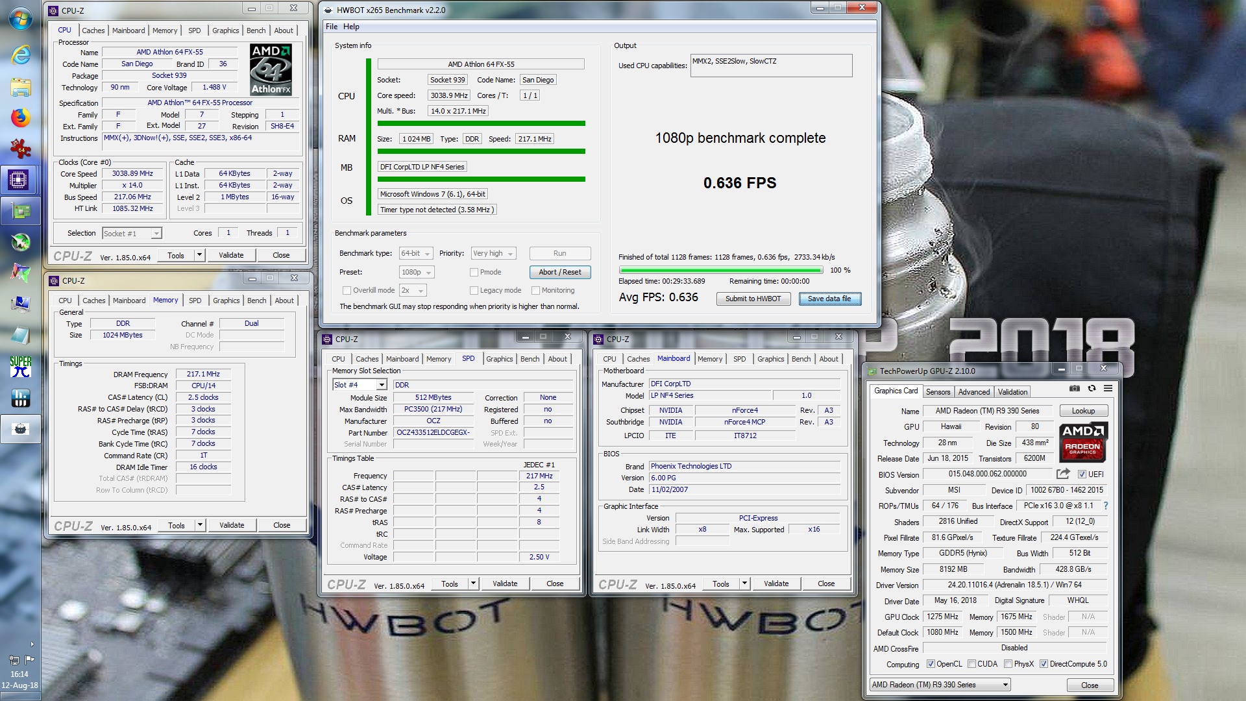Click the benchmark progress bar at 100 %

721,270
